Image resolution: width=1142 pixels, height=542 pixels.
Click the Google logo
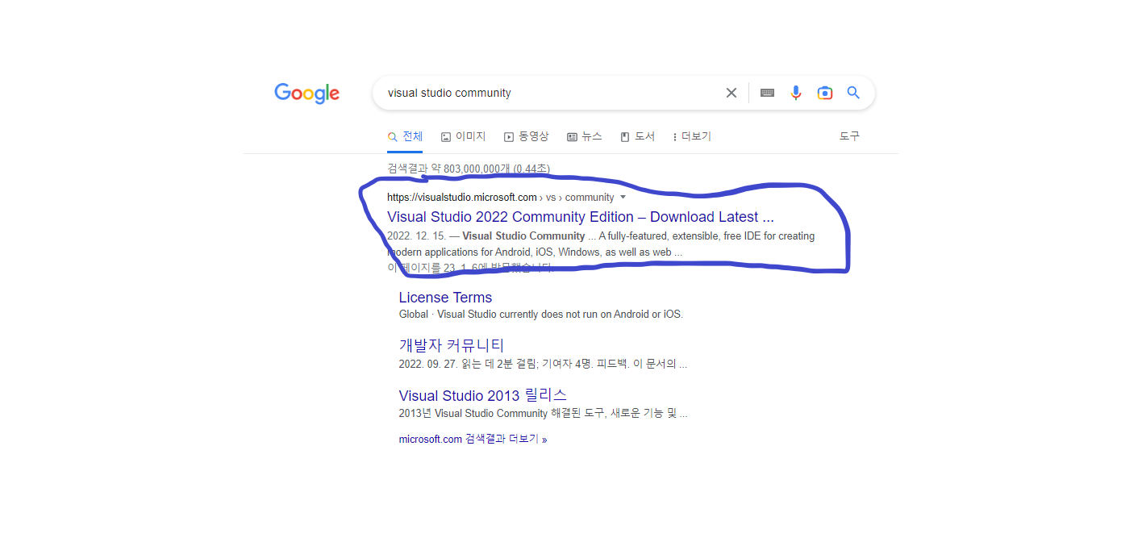click(306, 93)
